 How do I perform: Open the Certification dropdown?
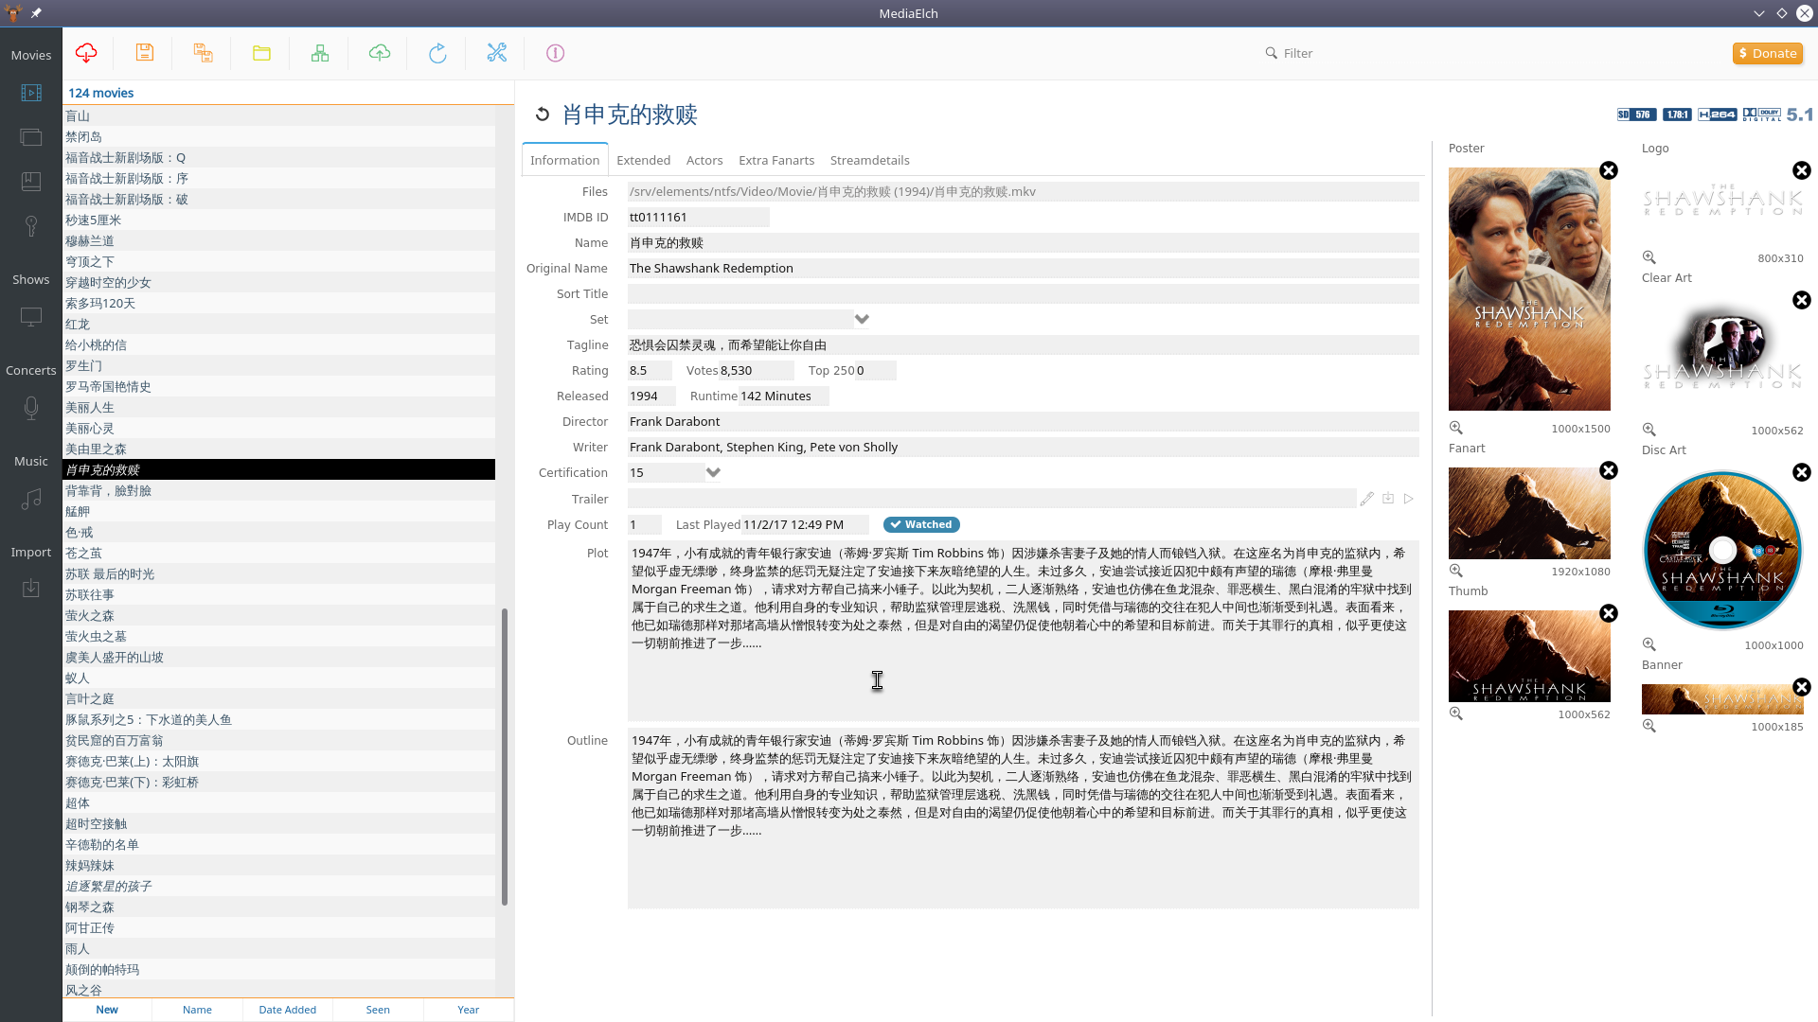point(713,472)
